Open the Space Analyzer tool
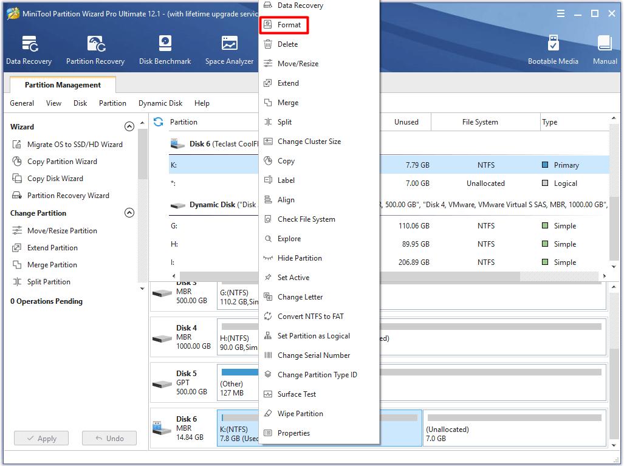Viewport: 624px width, 466px height. (229, 50)
